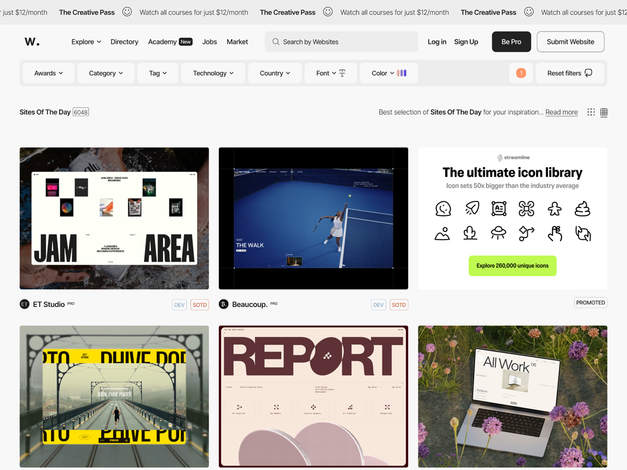Viewport: 627px width, 470px height.
Task: Click the orange active filter count badge
Action: pos(521,73)
